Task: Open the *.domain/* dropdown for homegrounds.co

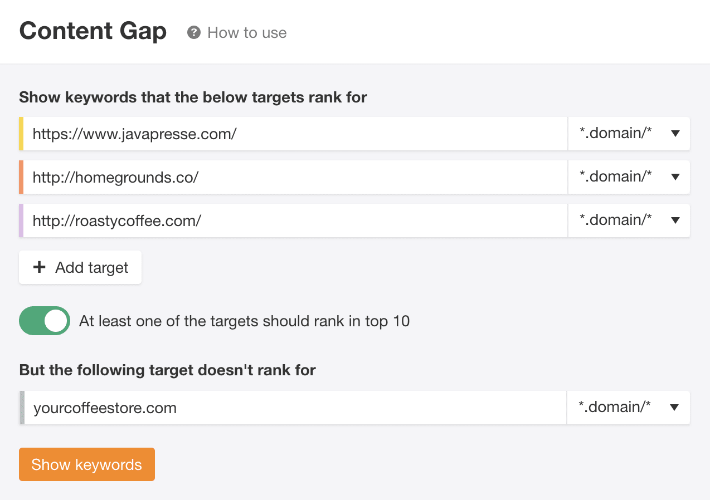Action: click(x=629, y=177)
